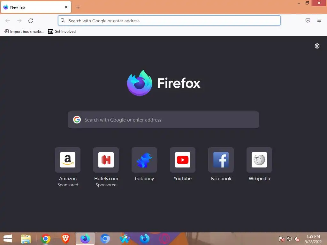Open the Get Involved bookmark
Image resolution: width=327 pixels, height=245 pixels.
coord(62,32)
